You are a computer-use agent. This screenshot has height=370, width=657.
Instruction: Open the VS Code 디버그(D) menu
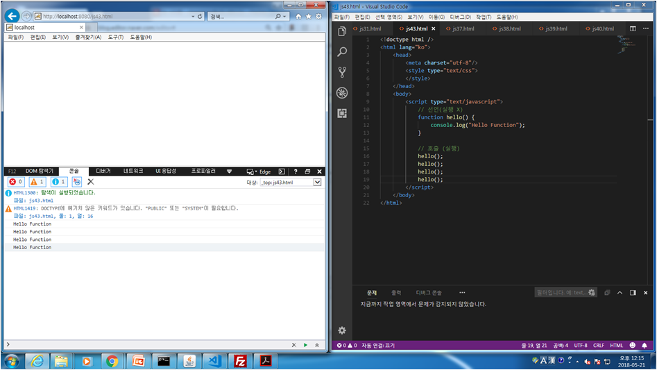coord(460,17)
